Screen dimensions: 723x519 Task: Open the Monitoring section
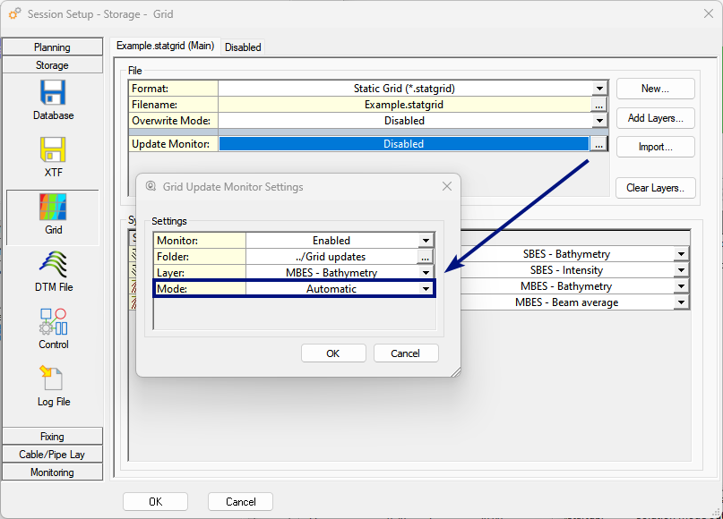click(x=52, y=471)
